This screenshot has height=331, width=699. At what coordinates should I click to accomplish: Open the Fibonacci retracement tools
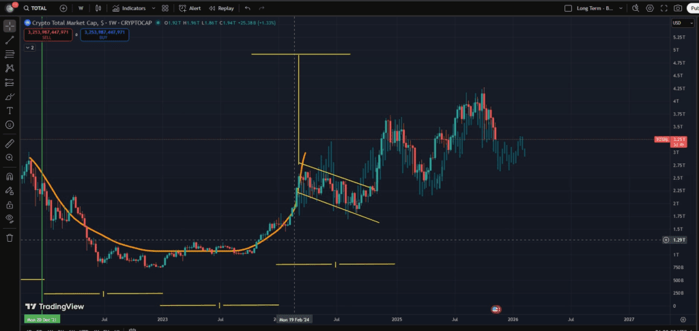(10, 54)
